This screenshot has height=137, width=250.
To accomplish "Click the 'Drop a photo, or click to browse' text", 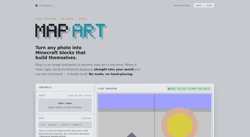I will point(65,107).
